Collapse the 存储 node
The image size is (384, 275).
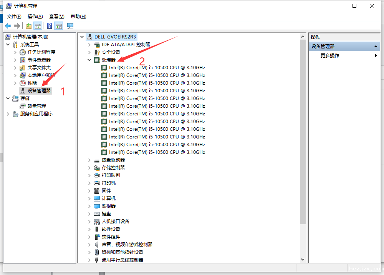tap(8, 98)
